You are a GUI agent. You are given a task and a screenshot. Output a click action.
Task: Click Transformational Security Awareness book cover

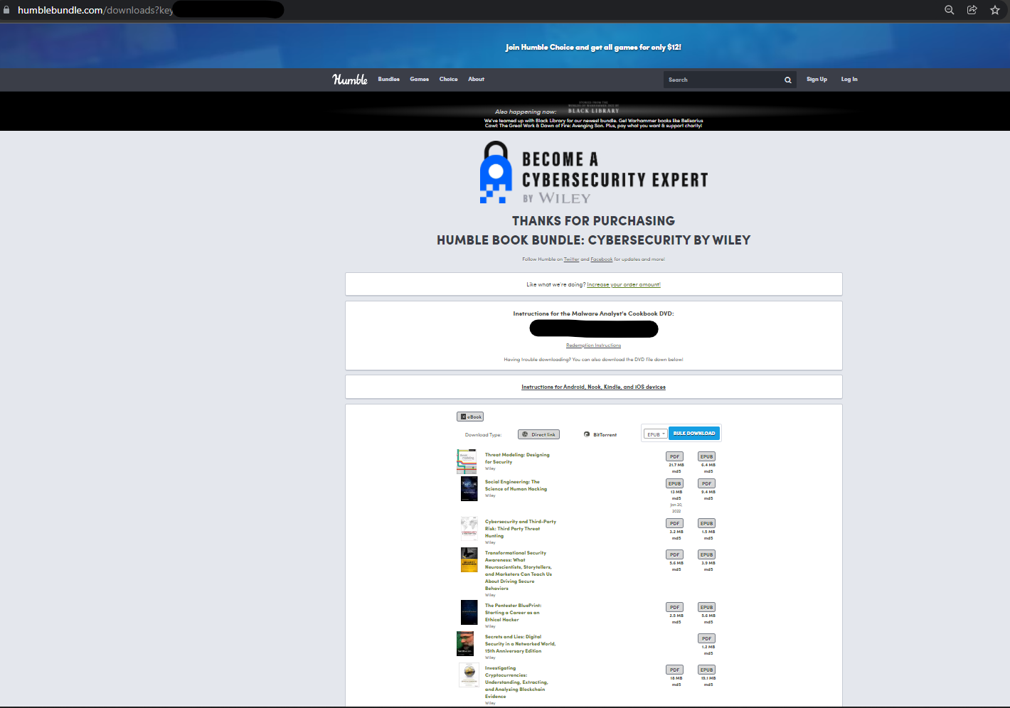[x=469, y=560]
